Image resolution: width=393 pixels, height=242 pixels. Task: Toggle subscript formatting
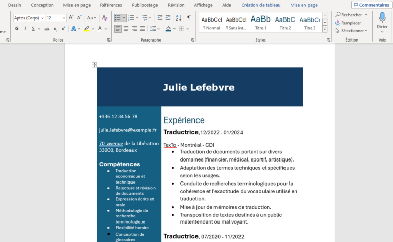[x=55, y=29]
